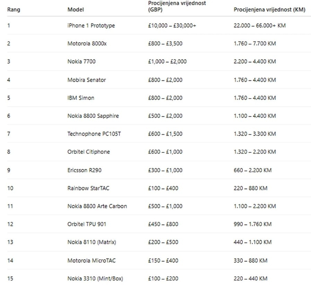This screenshot has width=311, height=289.
Task: Click the Nokia 8800 Arte Carbon cell
Action: [97, 206]
